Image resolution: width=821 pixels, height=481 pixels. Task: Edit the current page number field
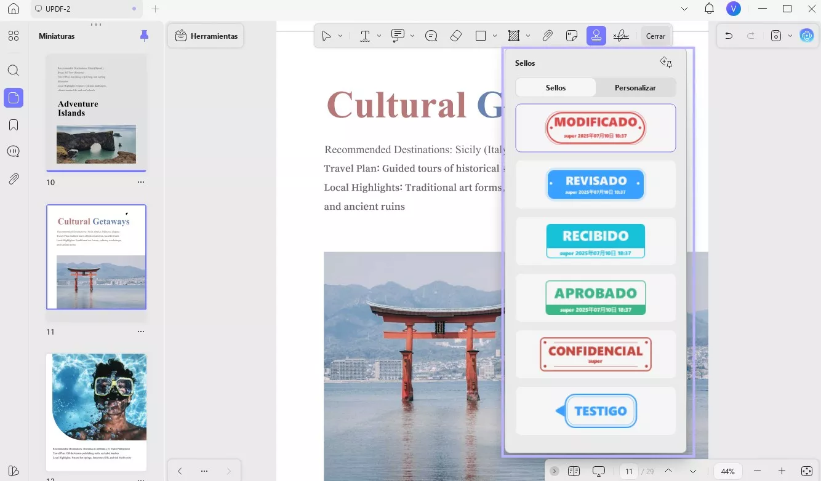tap(629, 471)
